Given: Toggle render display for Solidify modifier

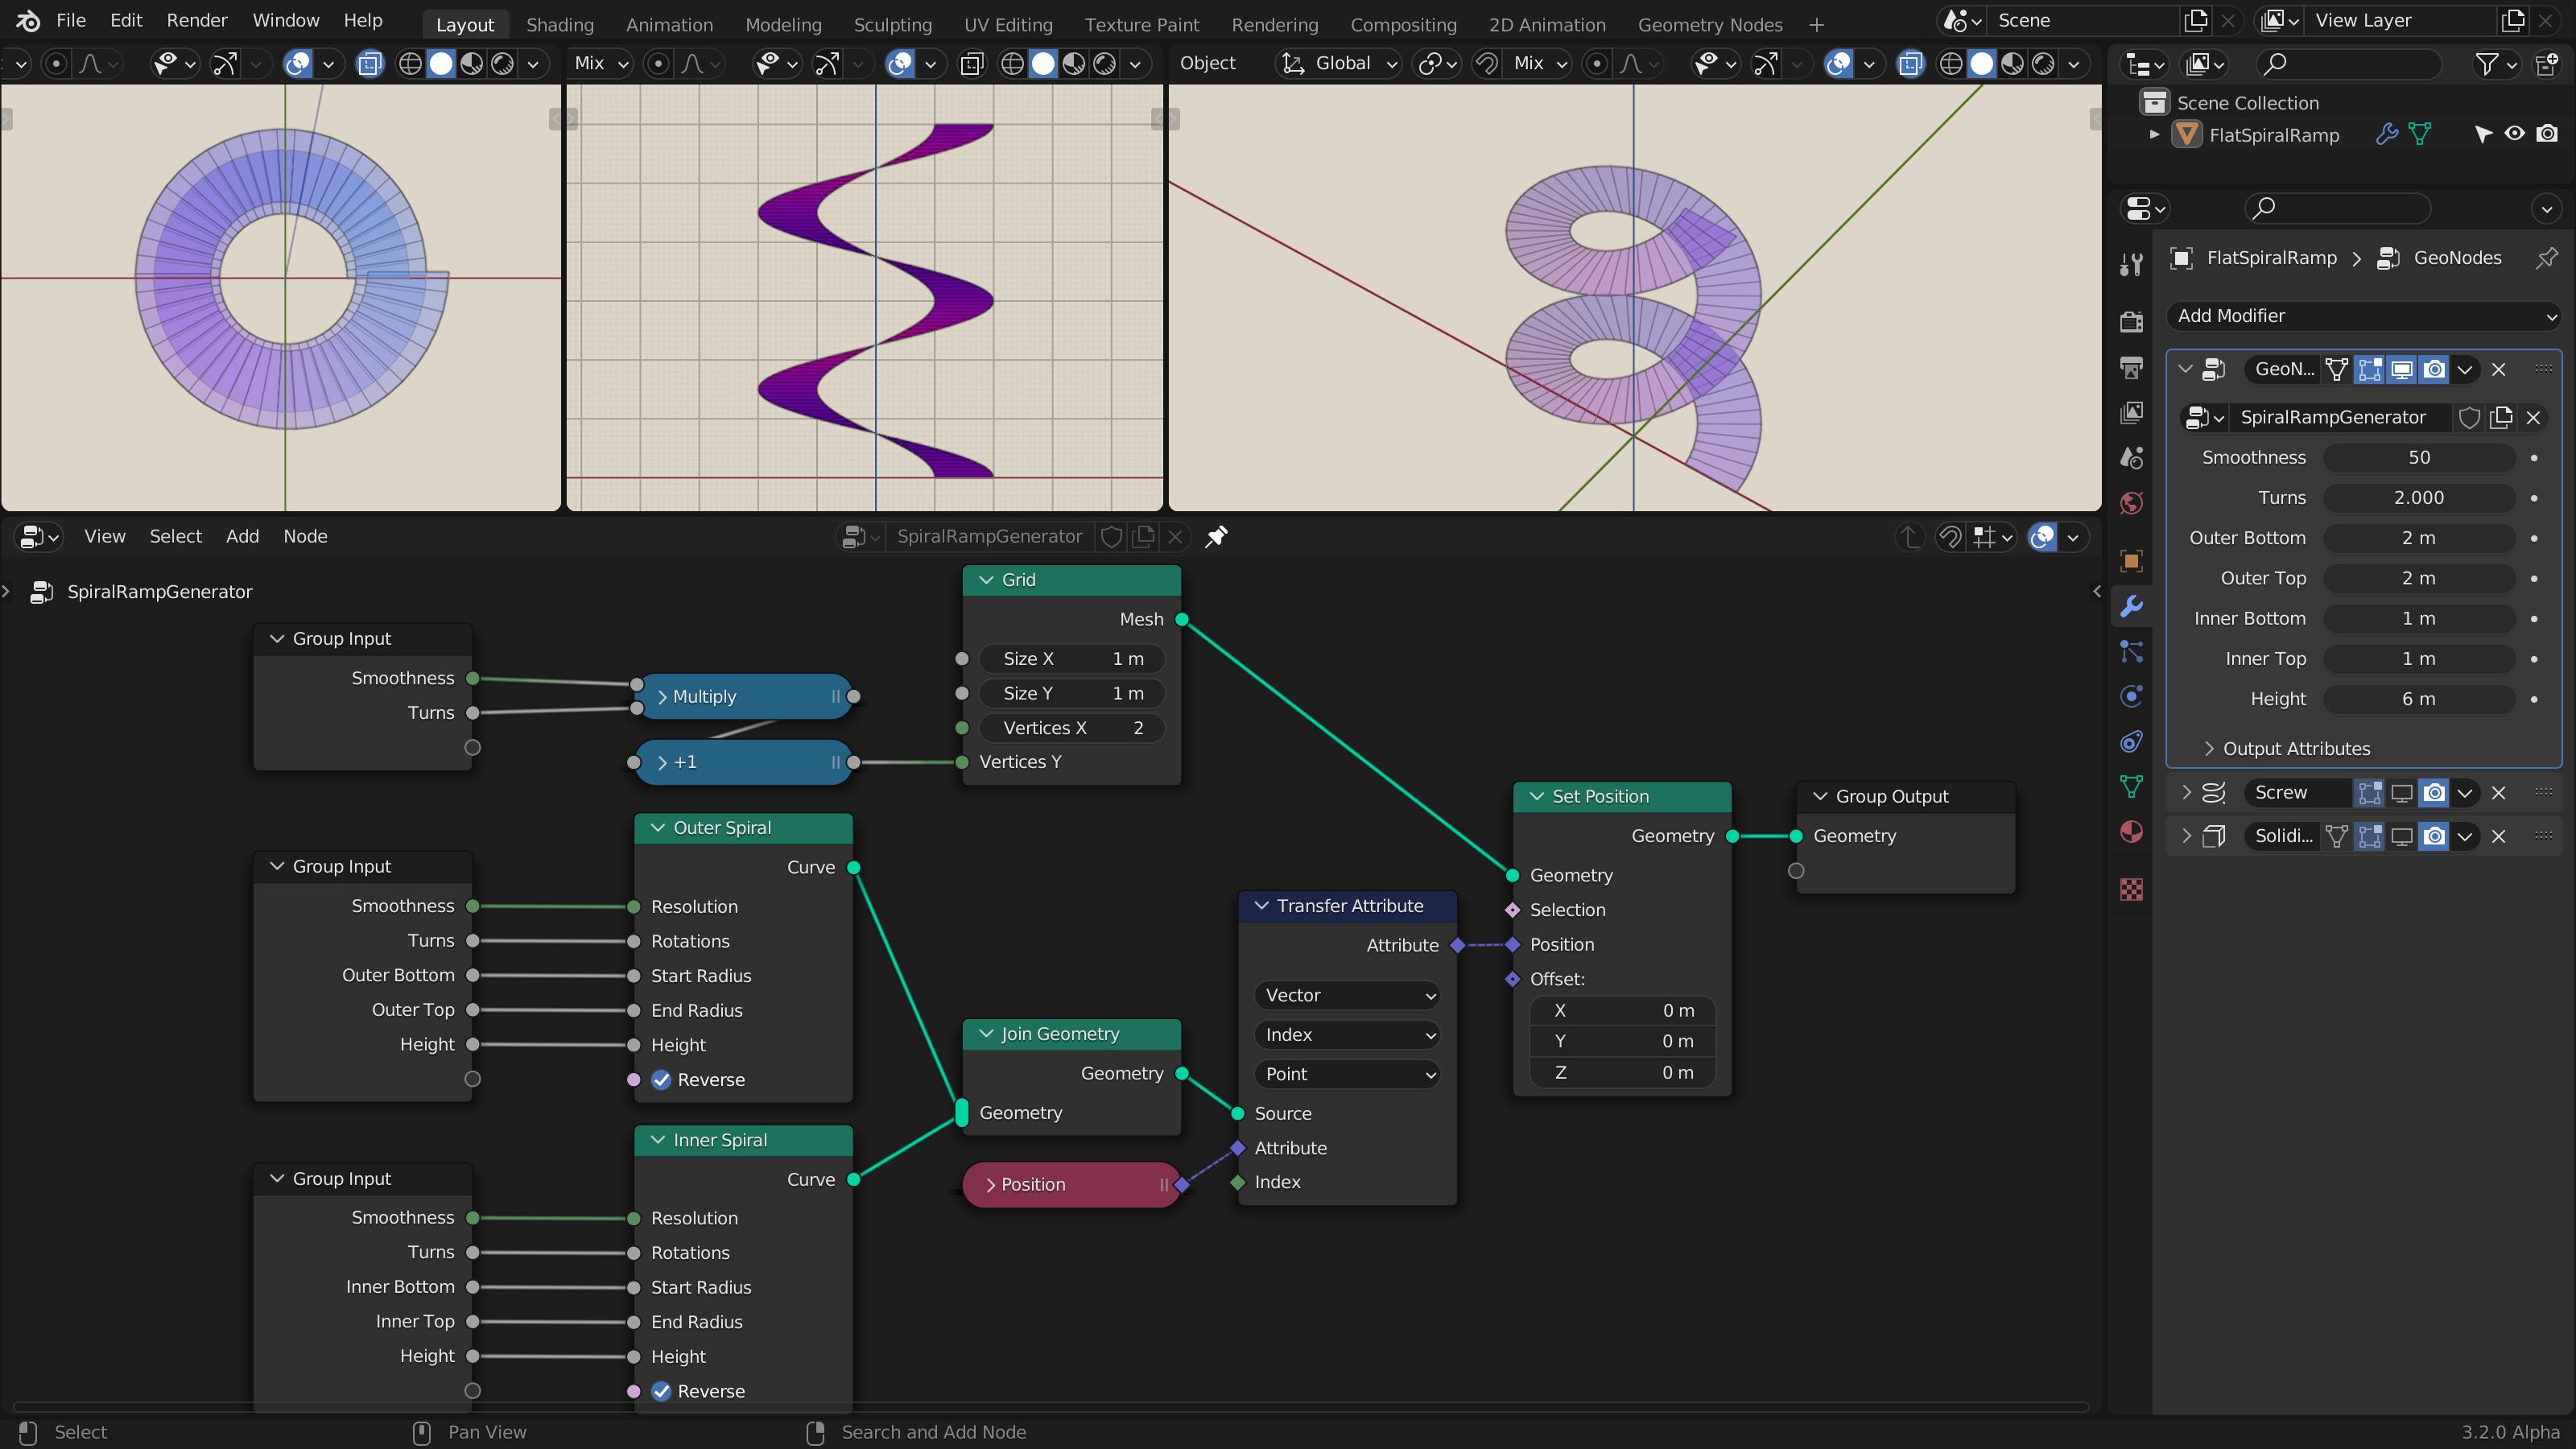Looking at the screenshot, I should click(2434, 836).
